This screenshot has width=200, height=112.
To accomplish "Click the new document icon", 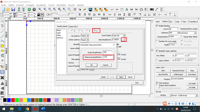I will pyautogui.click(x=3, y=9).
